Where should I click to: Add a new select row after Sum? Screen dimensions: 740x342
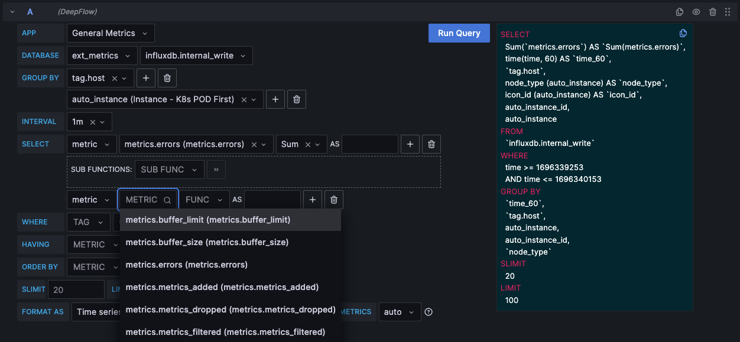(x=410, y=144)
